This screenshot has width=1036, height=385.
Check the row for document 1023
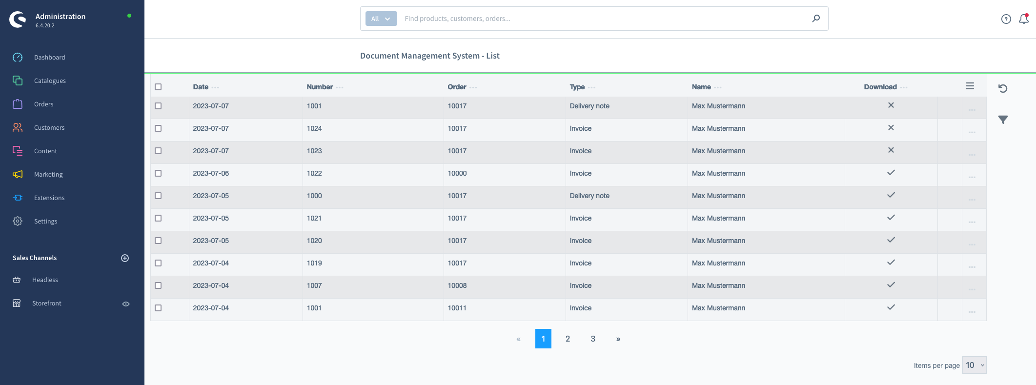coord(158,151)
